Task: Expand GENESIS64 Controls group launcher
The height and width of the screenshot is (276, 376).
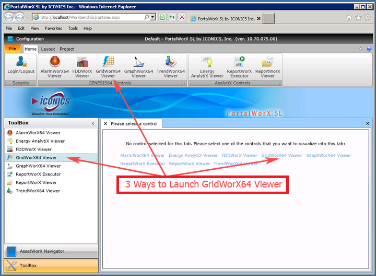Action: tap(184, 83)
